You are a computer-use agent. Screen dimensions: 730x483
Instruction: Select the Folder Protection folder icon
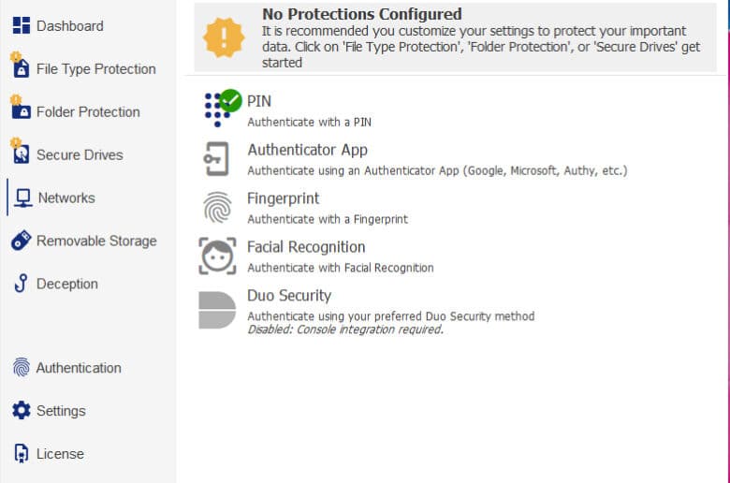pyautogui.click(x=21, y=108)
